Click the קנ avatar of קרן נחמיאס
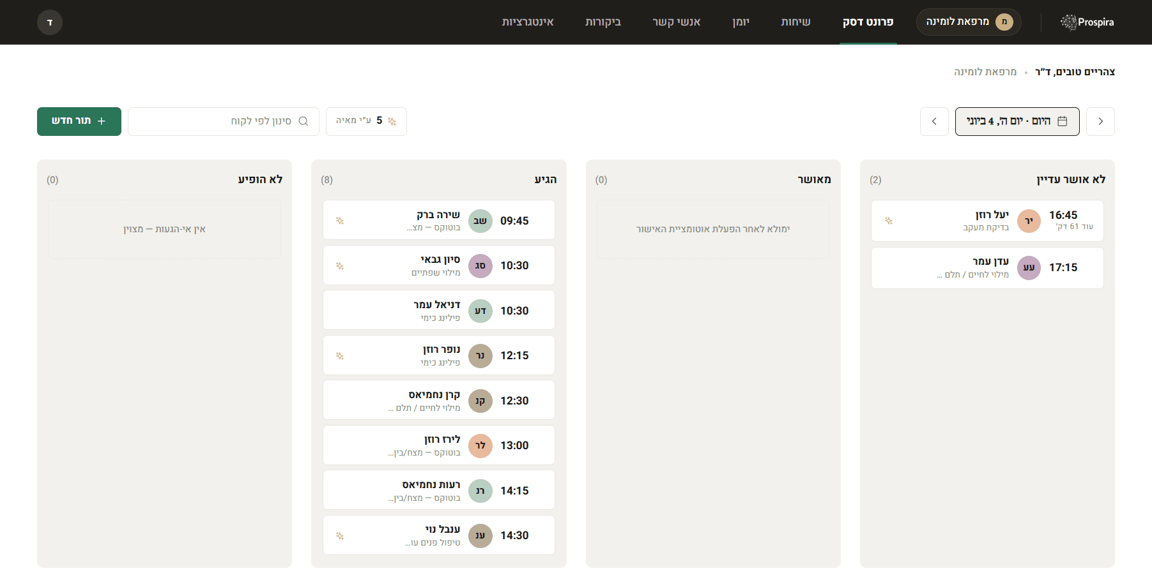Viewport: 1152px width, 587px height. coord(480,401)
